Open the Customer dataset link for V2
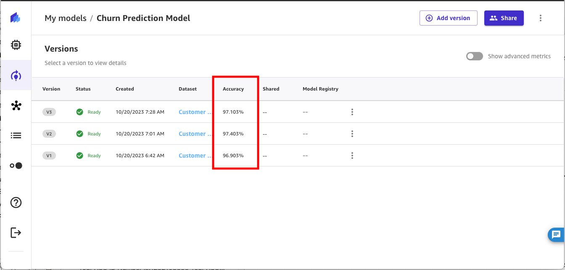The image size is (565, 270). pyautogui.click(x=195, y=134)
